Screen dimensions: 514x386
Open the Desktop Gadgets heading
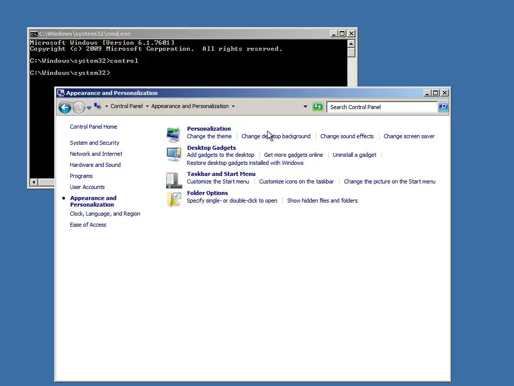point(211,148)
